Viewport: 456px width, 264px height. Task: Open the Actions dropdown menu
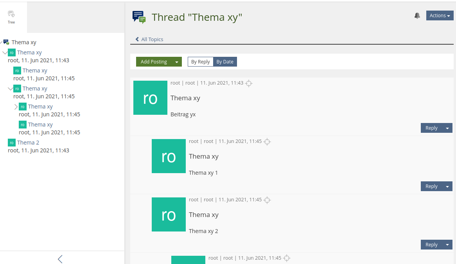440,16
